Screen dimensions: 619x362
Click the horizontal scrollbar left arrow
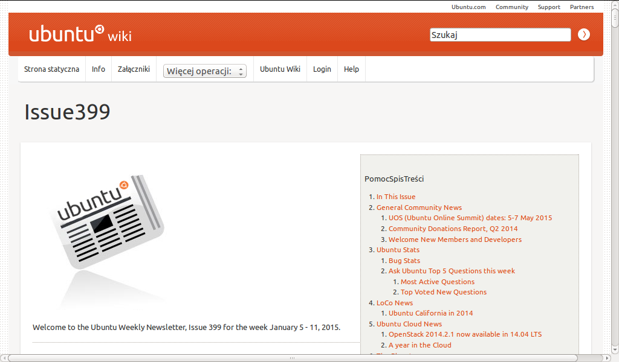pos(4,358)
